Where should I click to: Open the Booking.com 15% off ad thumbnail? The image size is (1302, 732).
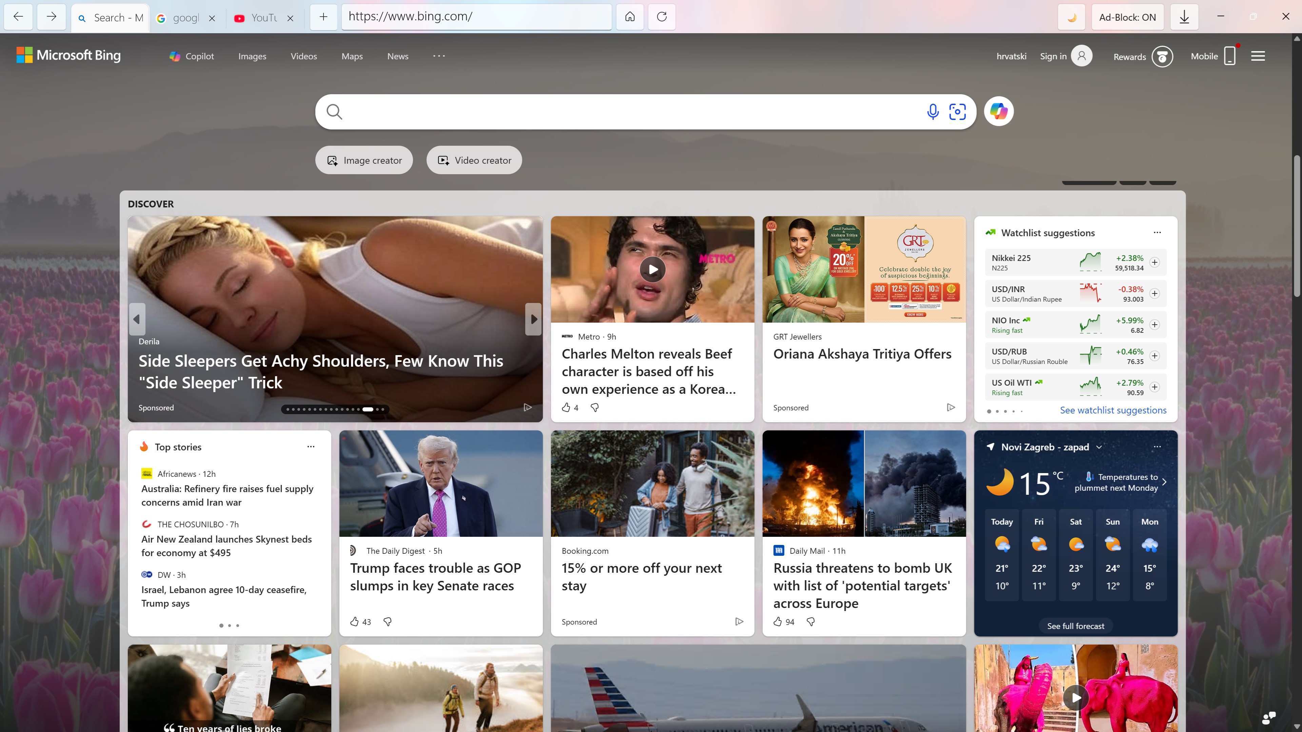[652, 484]
